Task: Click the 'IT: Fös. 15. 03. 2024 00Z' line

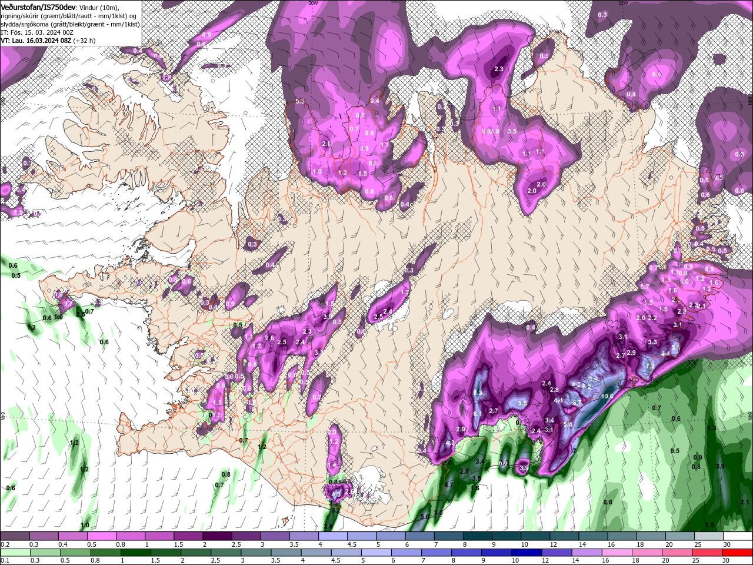Action: (x=38, y=32)
